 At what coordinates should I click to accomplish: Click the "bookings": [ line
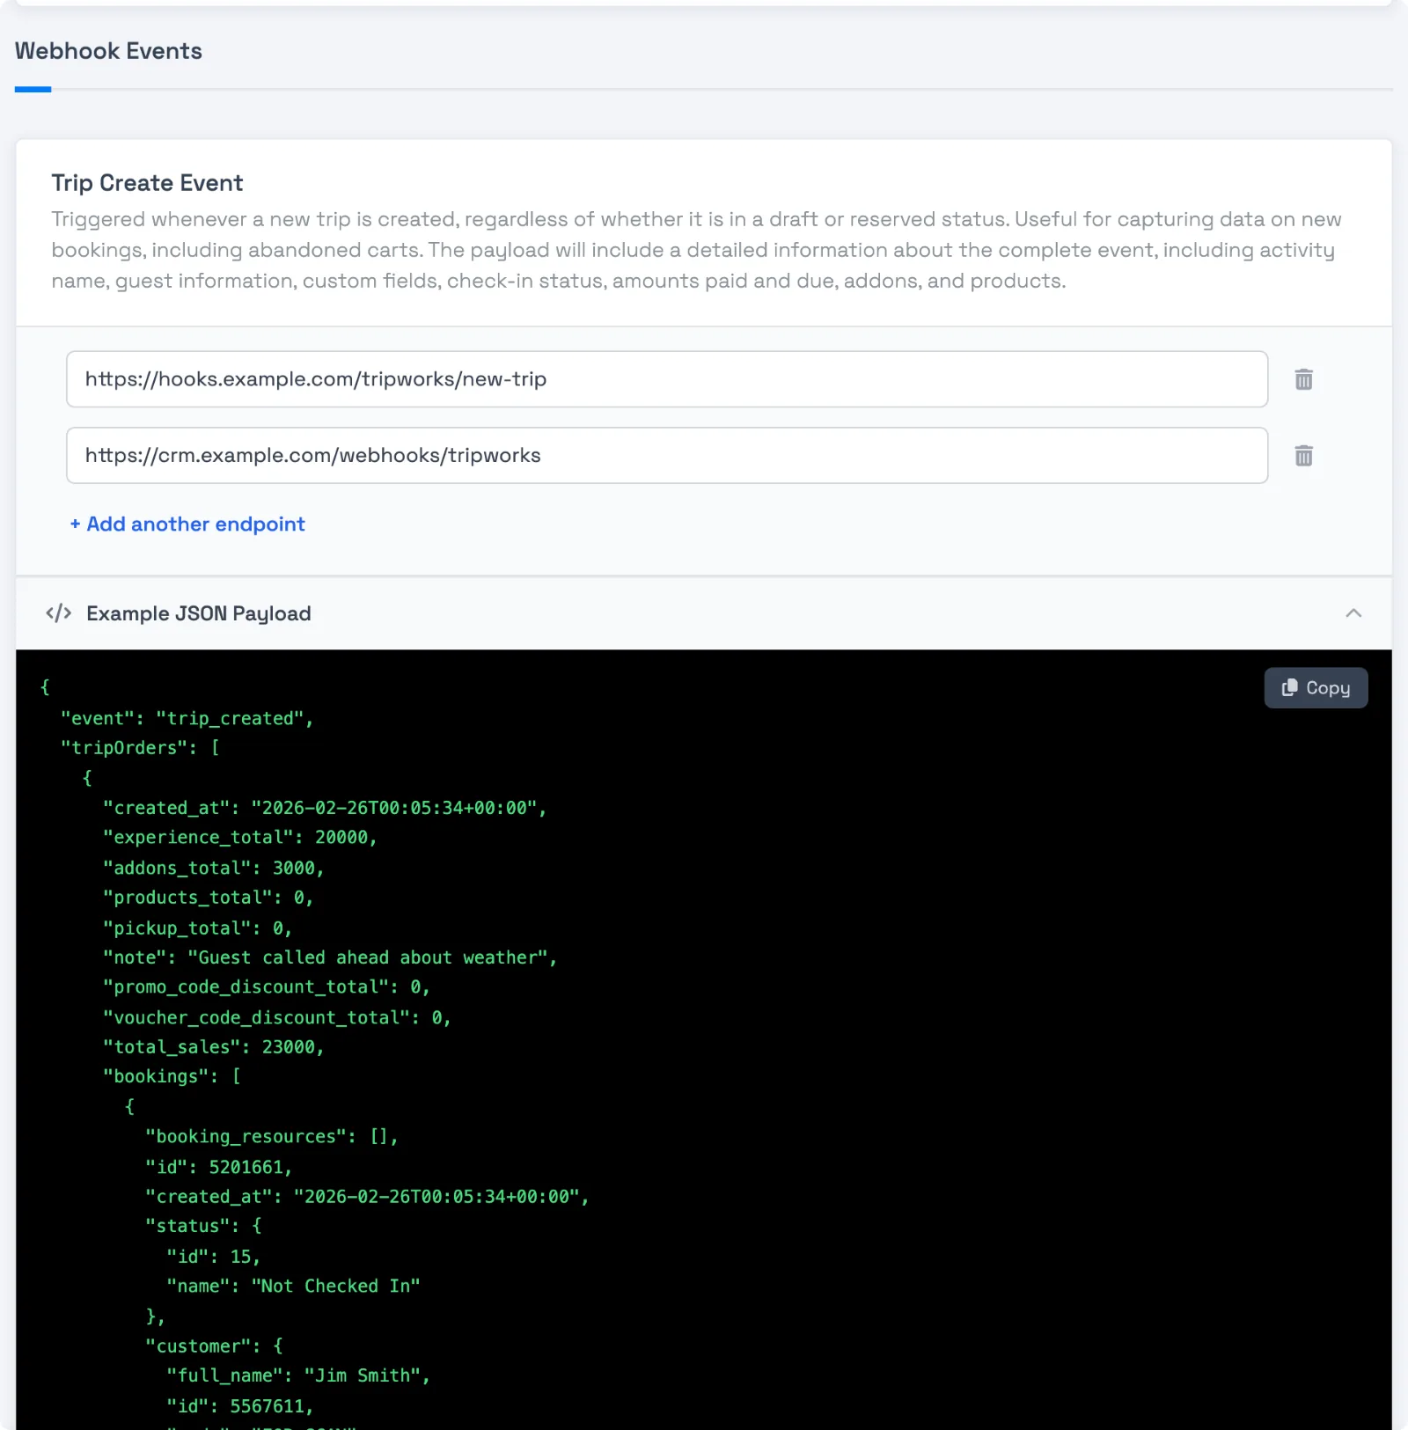coord(172,1076)
